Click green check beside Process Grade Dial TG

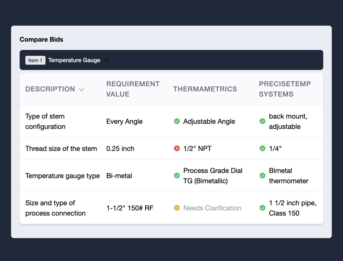[x=177, y=176]
